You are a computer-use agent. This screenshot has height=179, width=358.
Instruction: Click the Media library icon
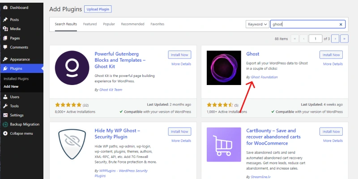(5, 29)
